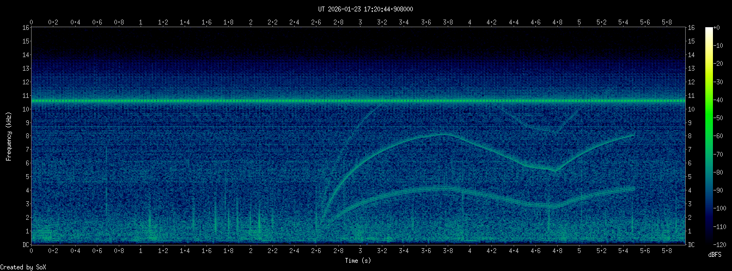Click the "5" tick on the top time axis
The height and width of the screenshot is (271, 732).
[579, 22]
